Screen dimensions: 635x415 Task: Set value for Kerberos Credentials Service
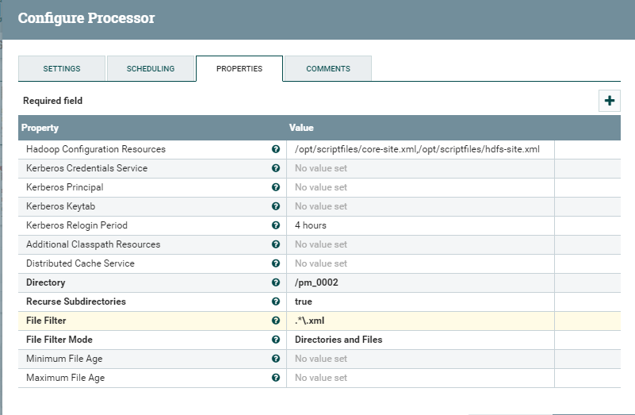coord(420,168)
